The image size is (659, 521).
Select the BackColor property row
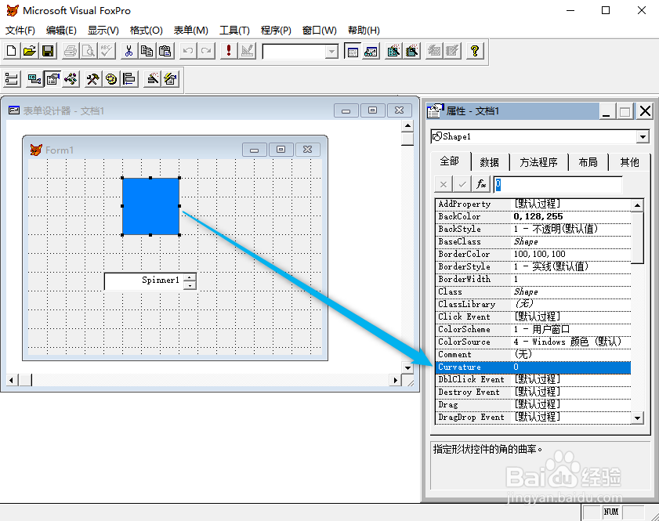click(533, 216)
